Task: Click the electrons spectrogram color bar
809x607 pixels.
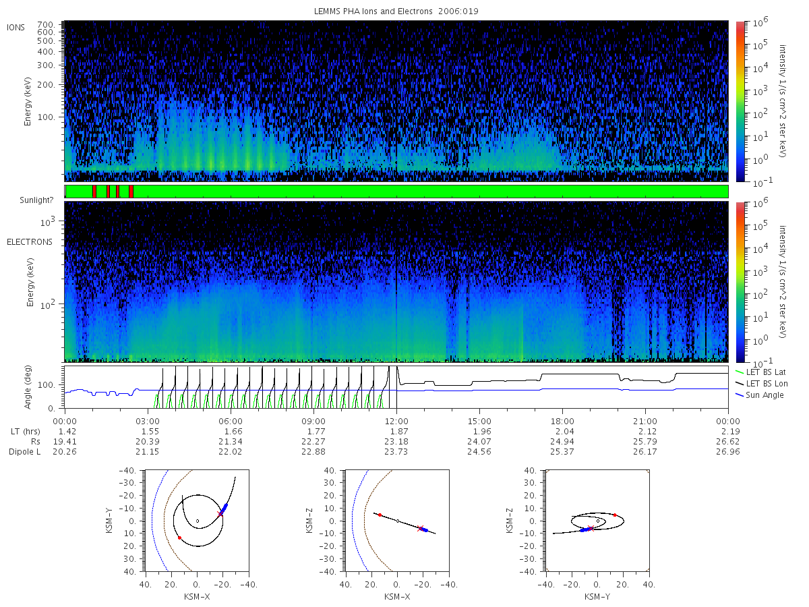Action: coord(740,281)
